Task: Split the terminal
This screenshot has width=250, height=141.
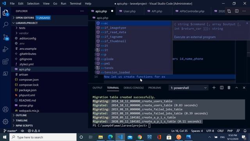Action: point(221,88)
